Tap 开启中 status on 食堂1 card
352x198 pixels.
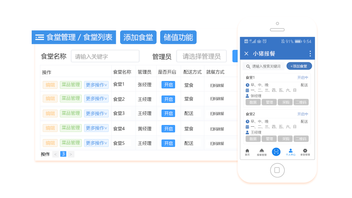coord(303,78)
